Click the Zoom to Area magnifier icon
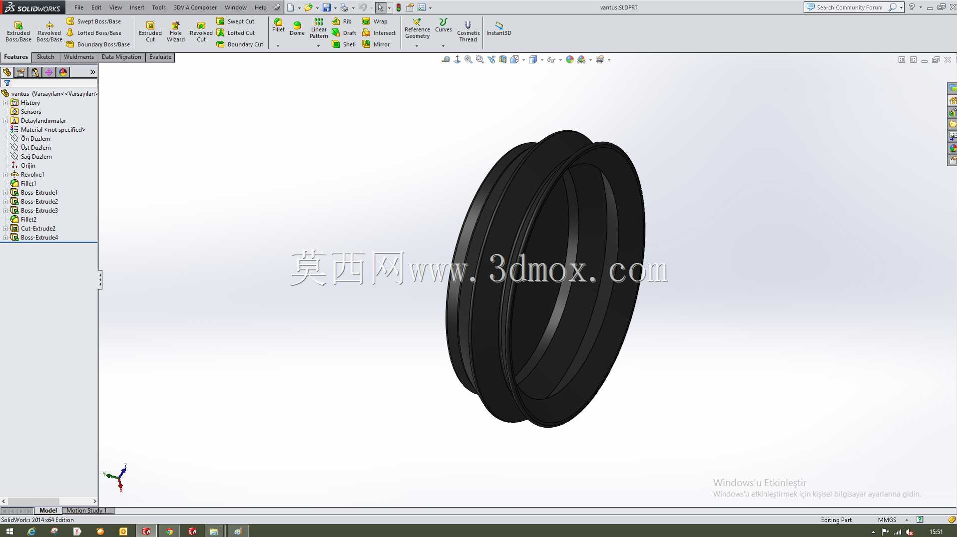Screen dimensions: 957x537 [480, 60]
